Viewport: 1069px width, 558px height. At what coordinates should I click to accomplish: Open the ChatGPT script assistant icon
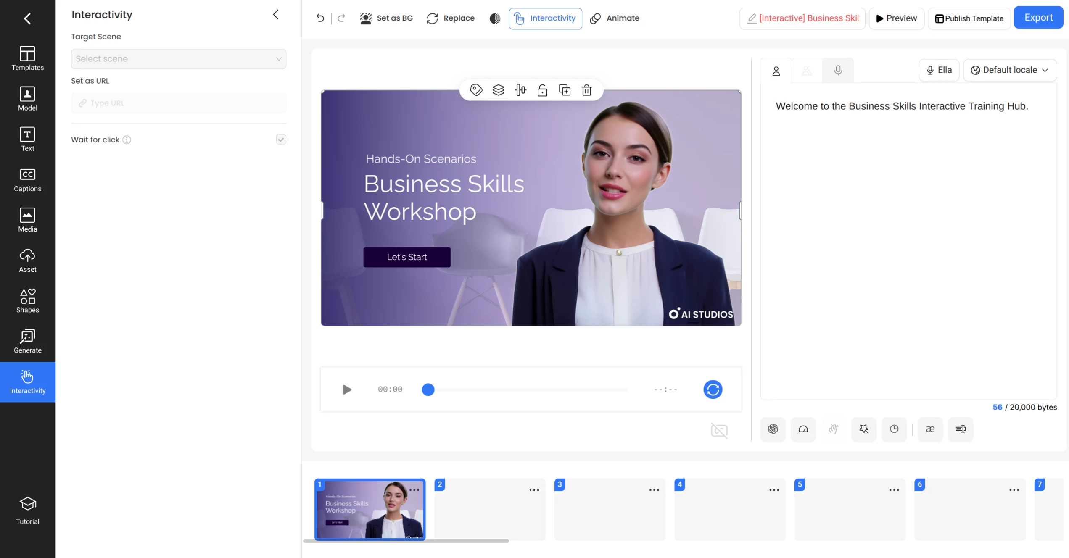pyautogui.click(x=773, y=429)
